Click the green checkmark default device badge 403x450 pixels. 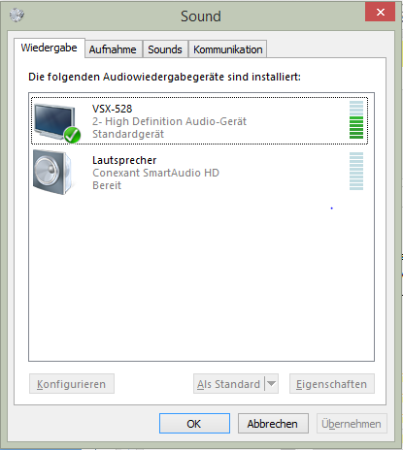tap(72, 135)
